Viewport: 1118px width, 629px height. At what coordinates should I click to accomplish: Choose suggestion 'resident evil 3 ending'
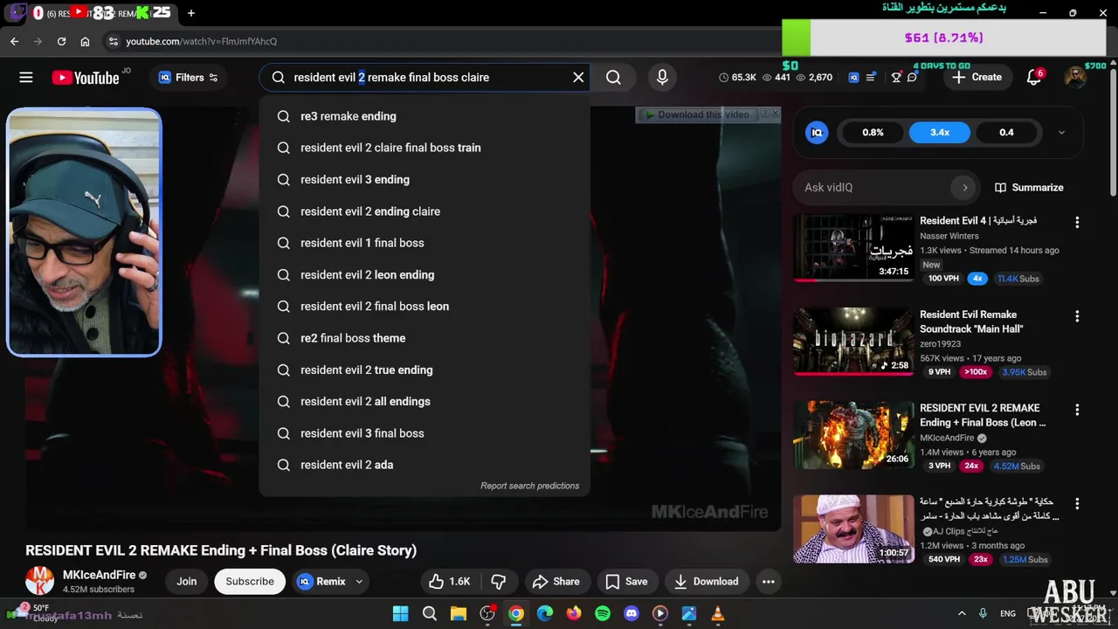point(424,180)
